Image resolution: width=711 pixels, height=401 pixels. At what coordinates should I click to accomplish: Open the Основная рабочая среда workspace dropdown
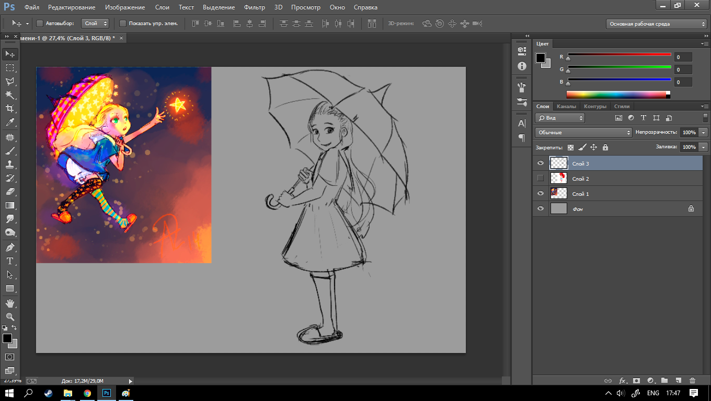pos(657,24)
